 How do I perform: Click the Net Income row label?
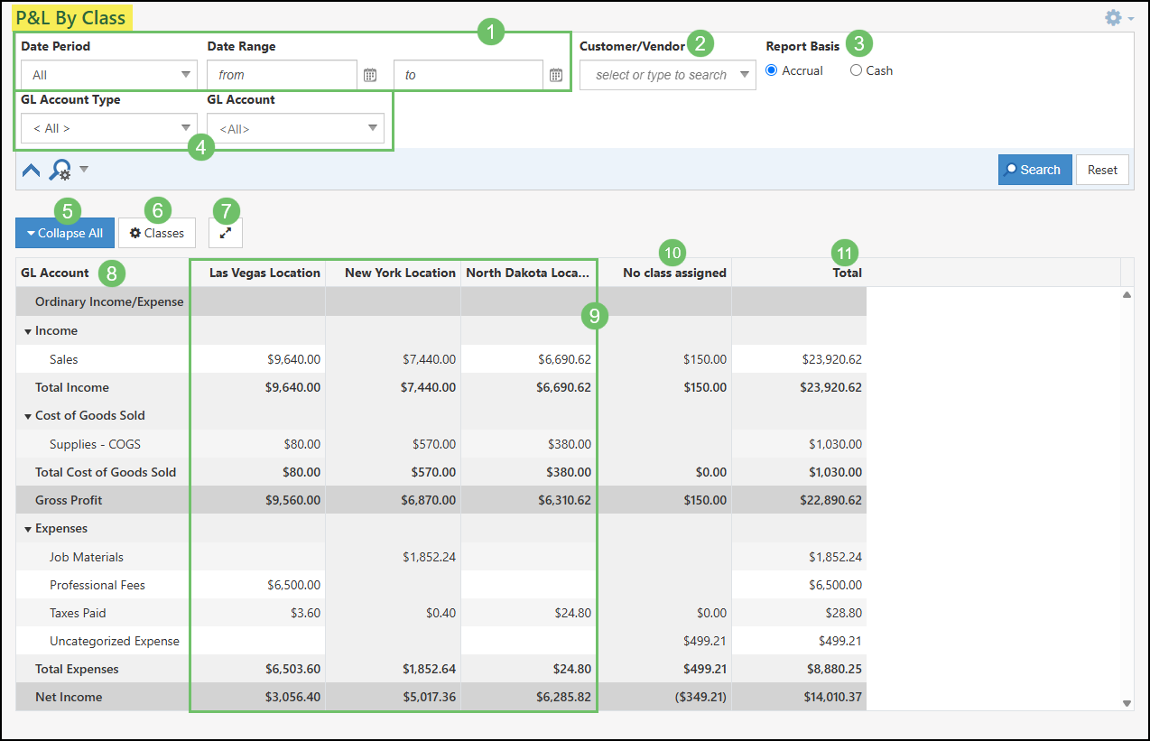pyautogui.click(x=69, y=697)
